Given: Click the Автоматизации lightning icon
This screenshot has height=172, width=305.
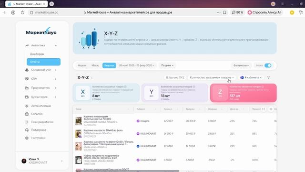Looking at the screenshot, I should [x=27, y=106].
